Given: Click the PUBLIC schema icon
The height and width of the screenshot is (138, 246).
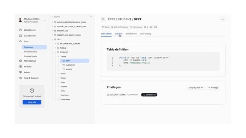Looking at the screenshot, I should tap(58, 48).
